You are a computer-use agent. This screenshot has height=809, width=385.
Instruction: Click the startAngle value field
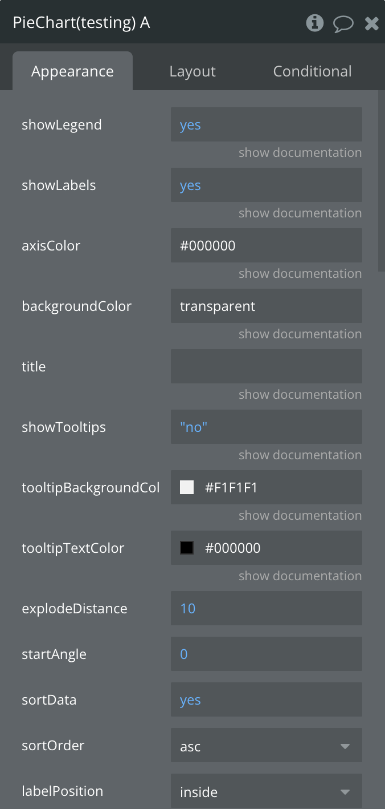tap(266, 654)
